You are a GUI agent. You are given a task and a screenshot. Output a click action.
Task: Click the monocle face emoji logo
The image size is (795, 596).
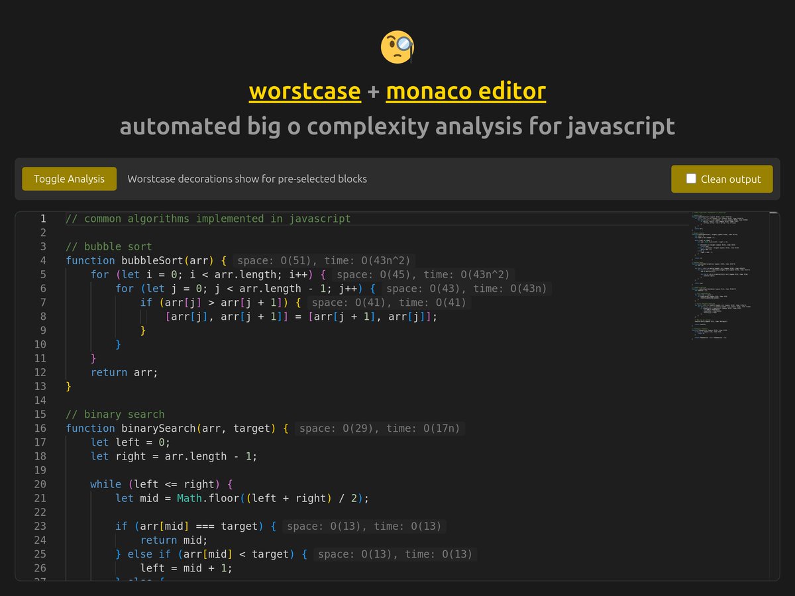click(397, 47)
